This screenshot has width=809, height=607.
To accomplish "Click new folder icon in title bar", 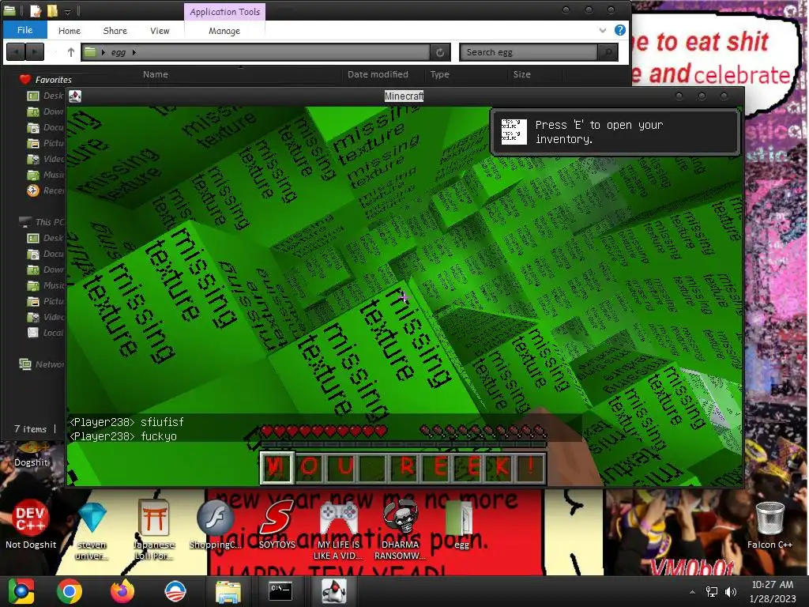I will (x=52, y=11).
